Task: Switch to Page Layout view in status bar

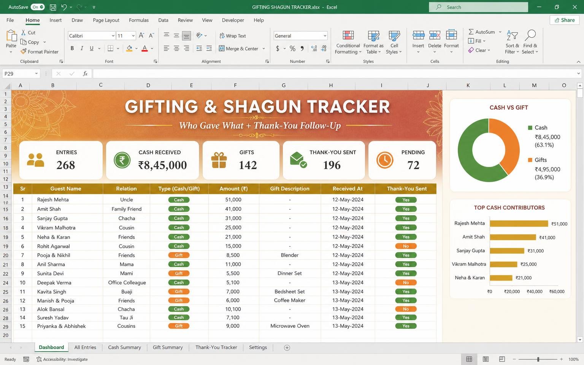Action: click(x=486, y=359)
